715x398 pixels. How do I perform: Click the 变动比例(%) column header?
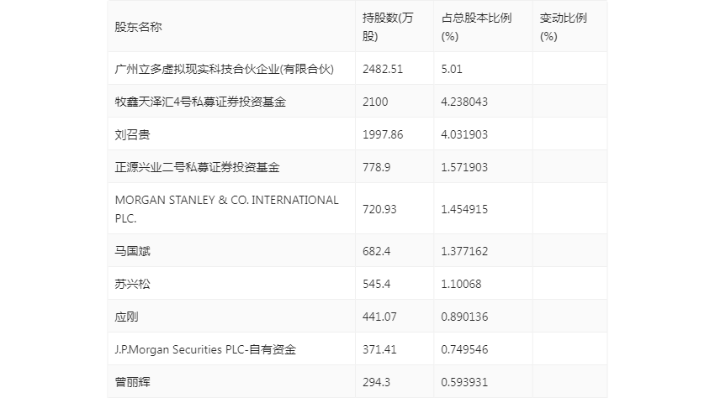pos(563,27)
